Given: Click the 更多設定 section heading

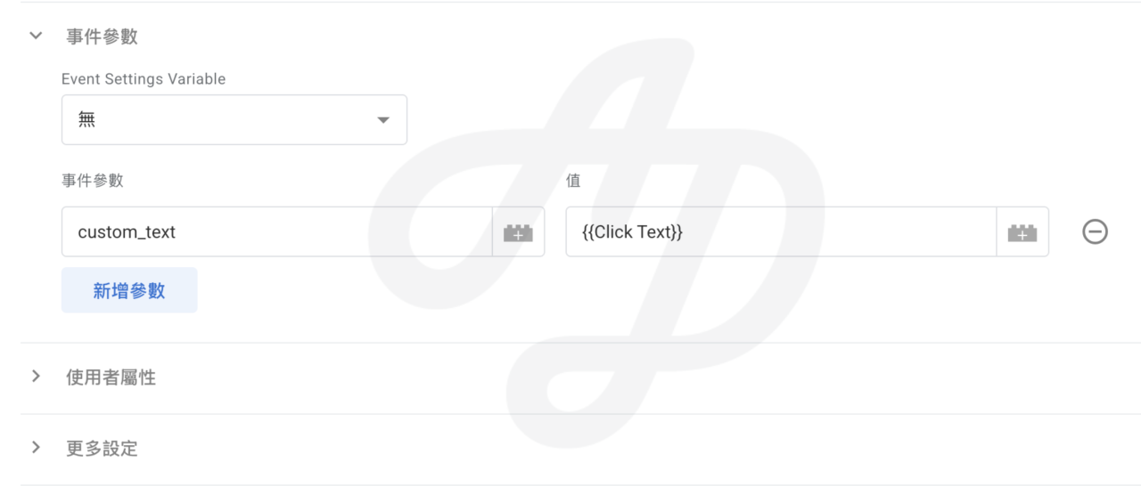Looking at the screenshot, I should click(x=103, y=449).
